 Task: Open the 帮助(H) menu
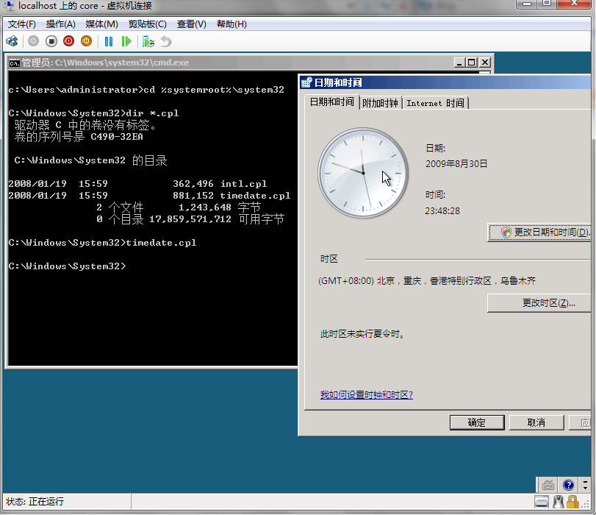(231, 24)
